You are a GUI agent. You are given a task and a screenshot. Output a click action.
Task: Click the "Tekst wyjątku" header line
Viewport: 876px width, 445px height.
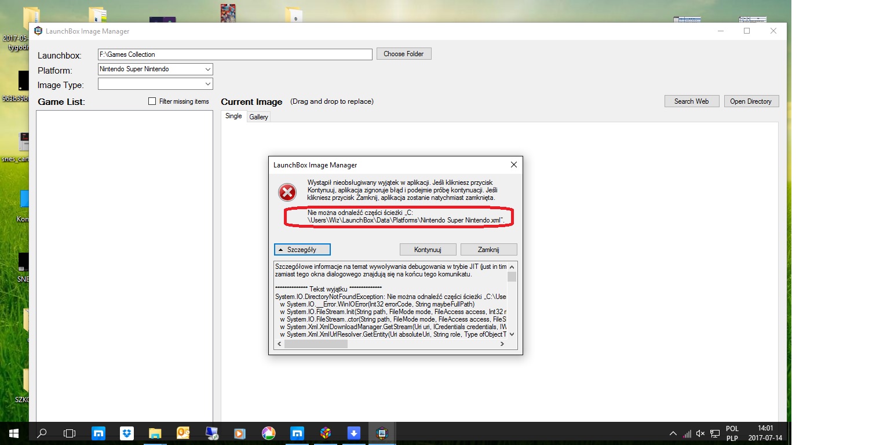pos(329,289)
